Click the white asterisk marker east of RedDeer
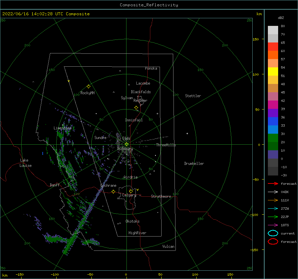 (157, 114)
